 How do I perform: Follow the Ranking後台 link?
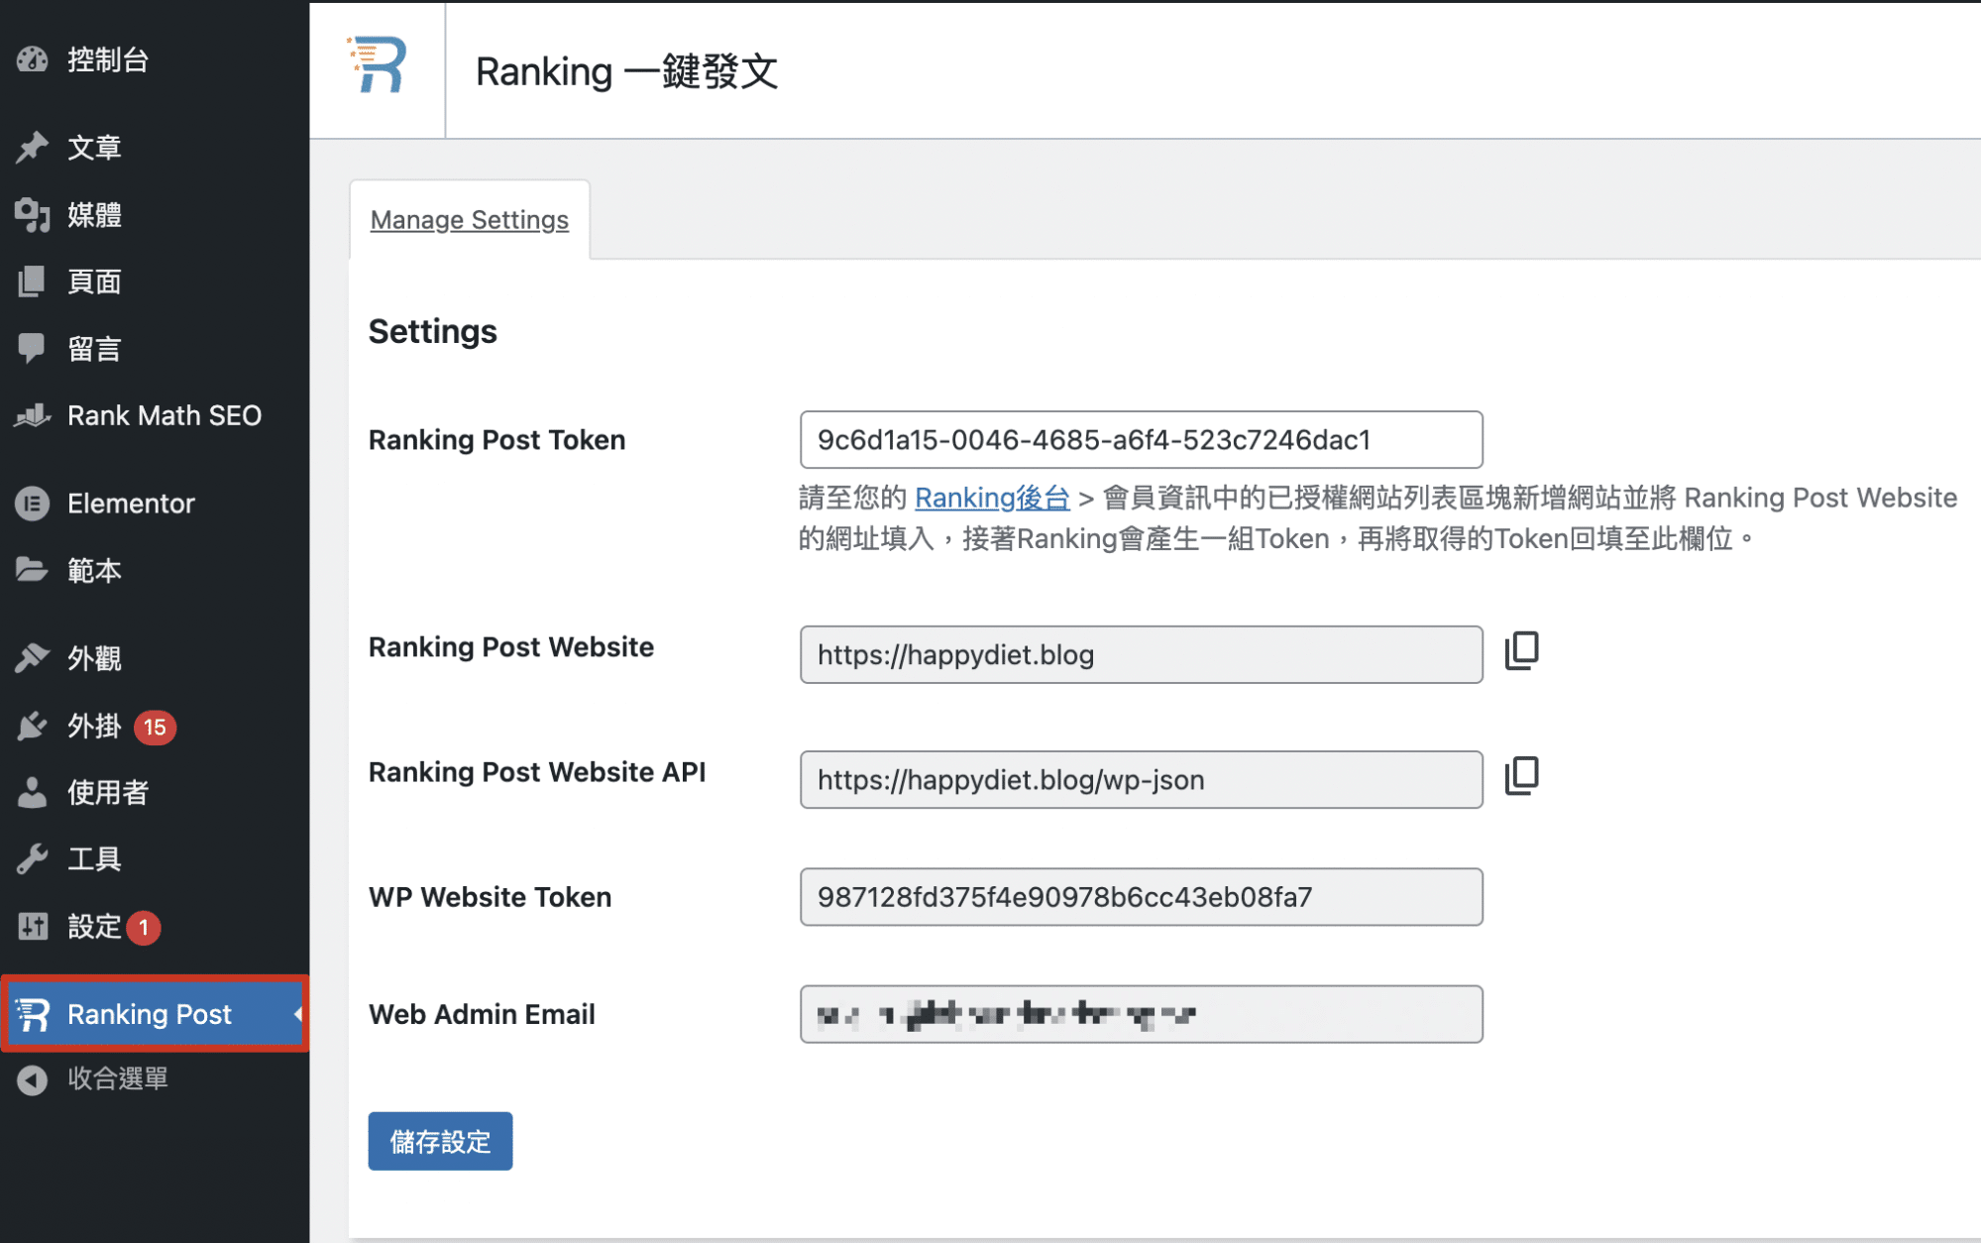pyautogui.click(x=991, y=498)
